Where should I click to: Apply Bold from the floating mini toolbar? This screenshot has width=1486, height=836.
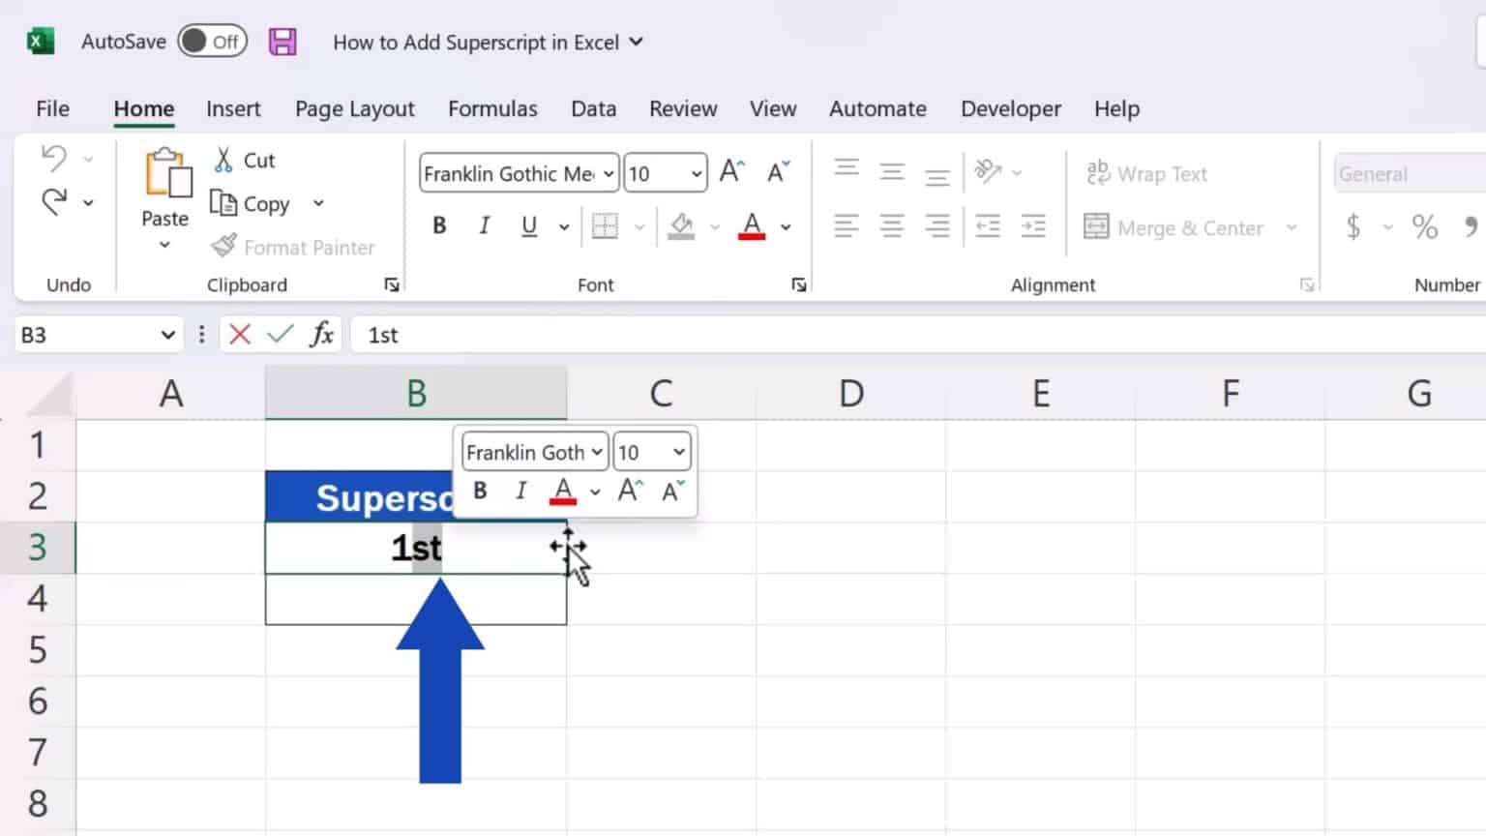[x=480, y=491]
